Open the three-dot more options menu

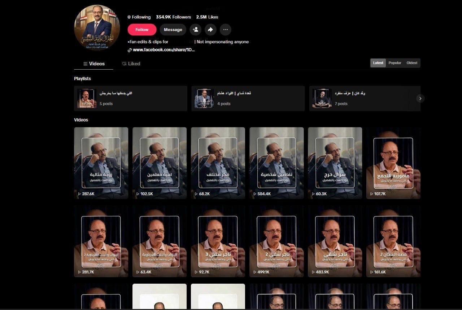click(x=226, y=30)
